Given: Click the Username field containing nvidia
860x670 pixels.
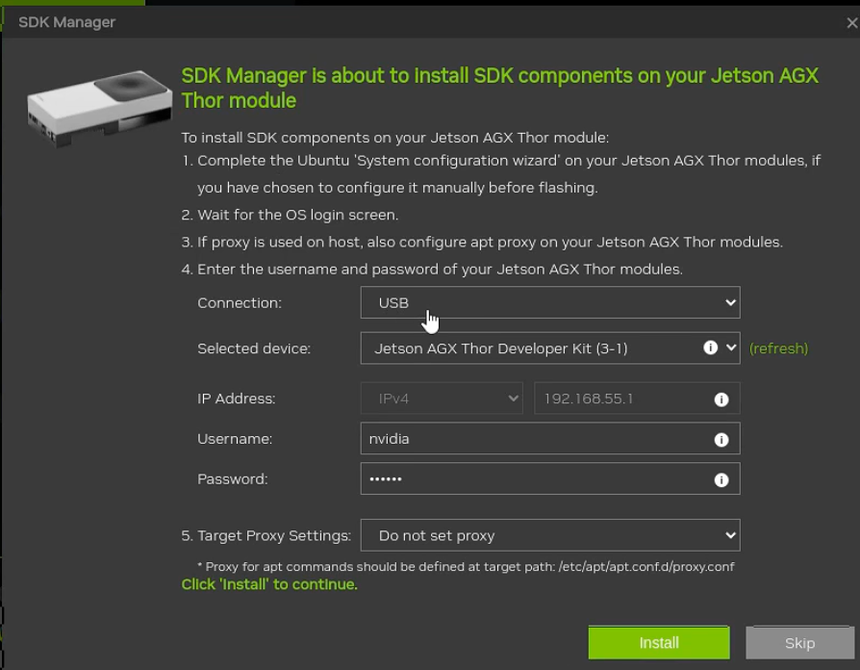Looking at the screenshot, I should click(550, 438).
